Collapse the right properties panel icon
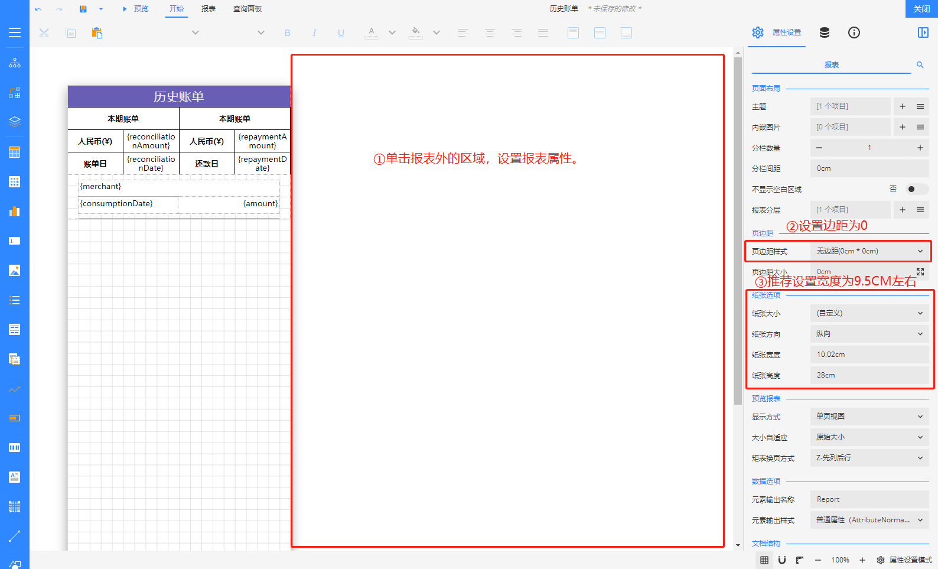The width and height of the screenshot is (938, 569). [923, 32]
